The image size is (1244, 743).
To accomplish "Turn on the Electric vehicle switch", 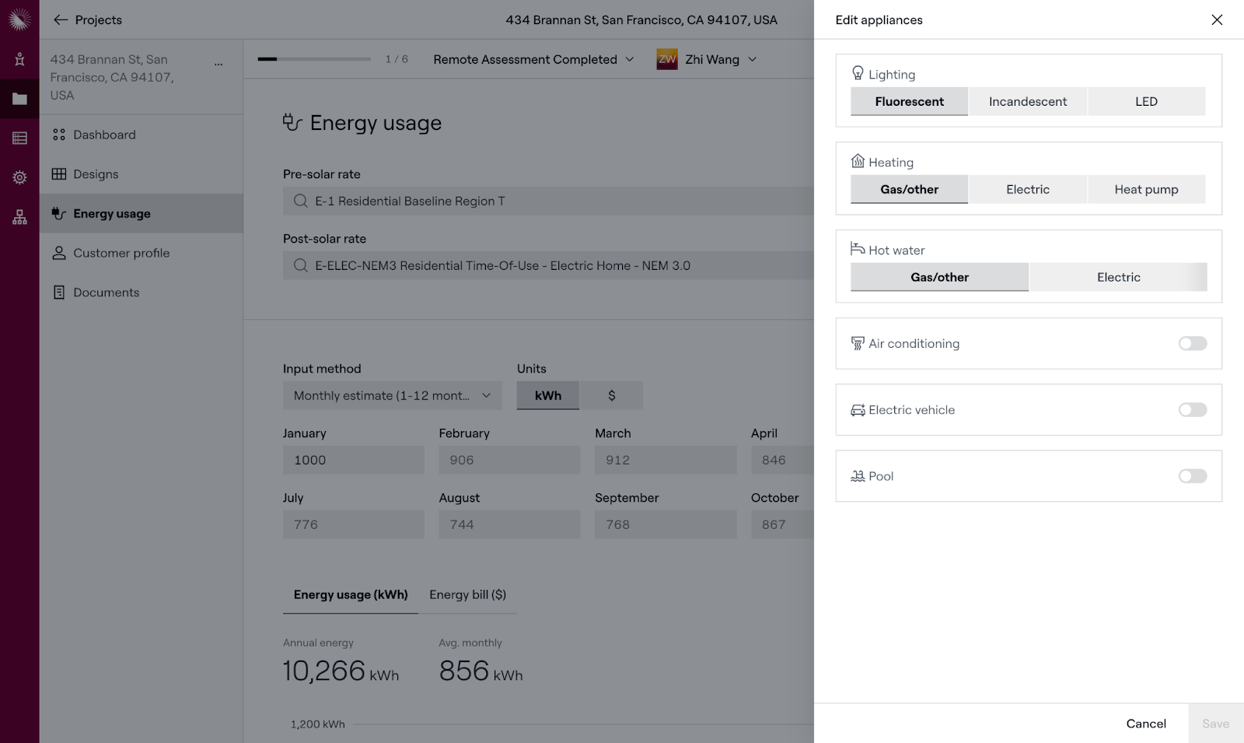I will click(1192, 410).
